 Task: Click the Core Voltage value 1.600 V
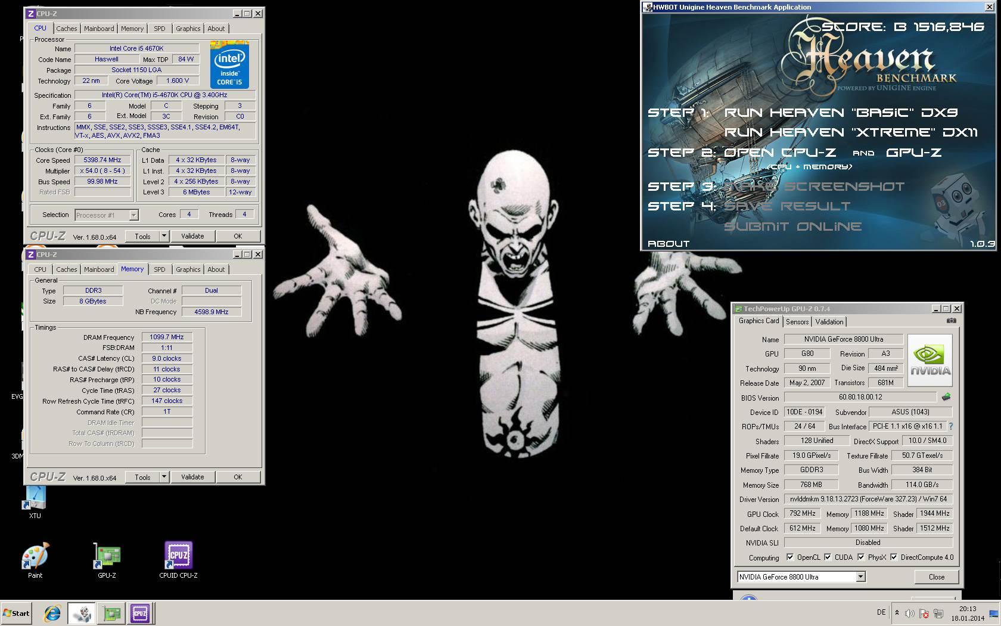click(178, 80)
